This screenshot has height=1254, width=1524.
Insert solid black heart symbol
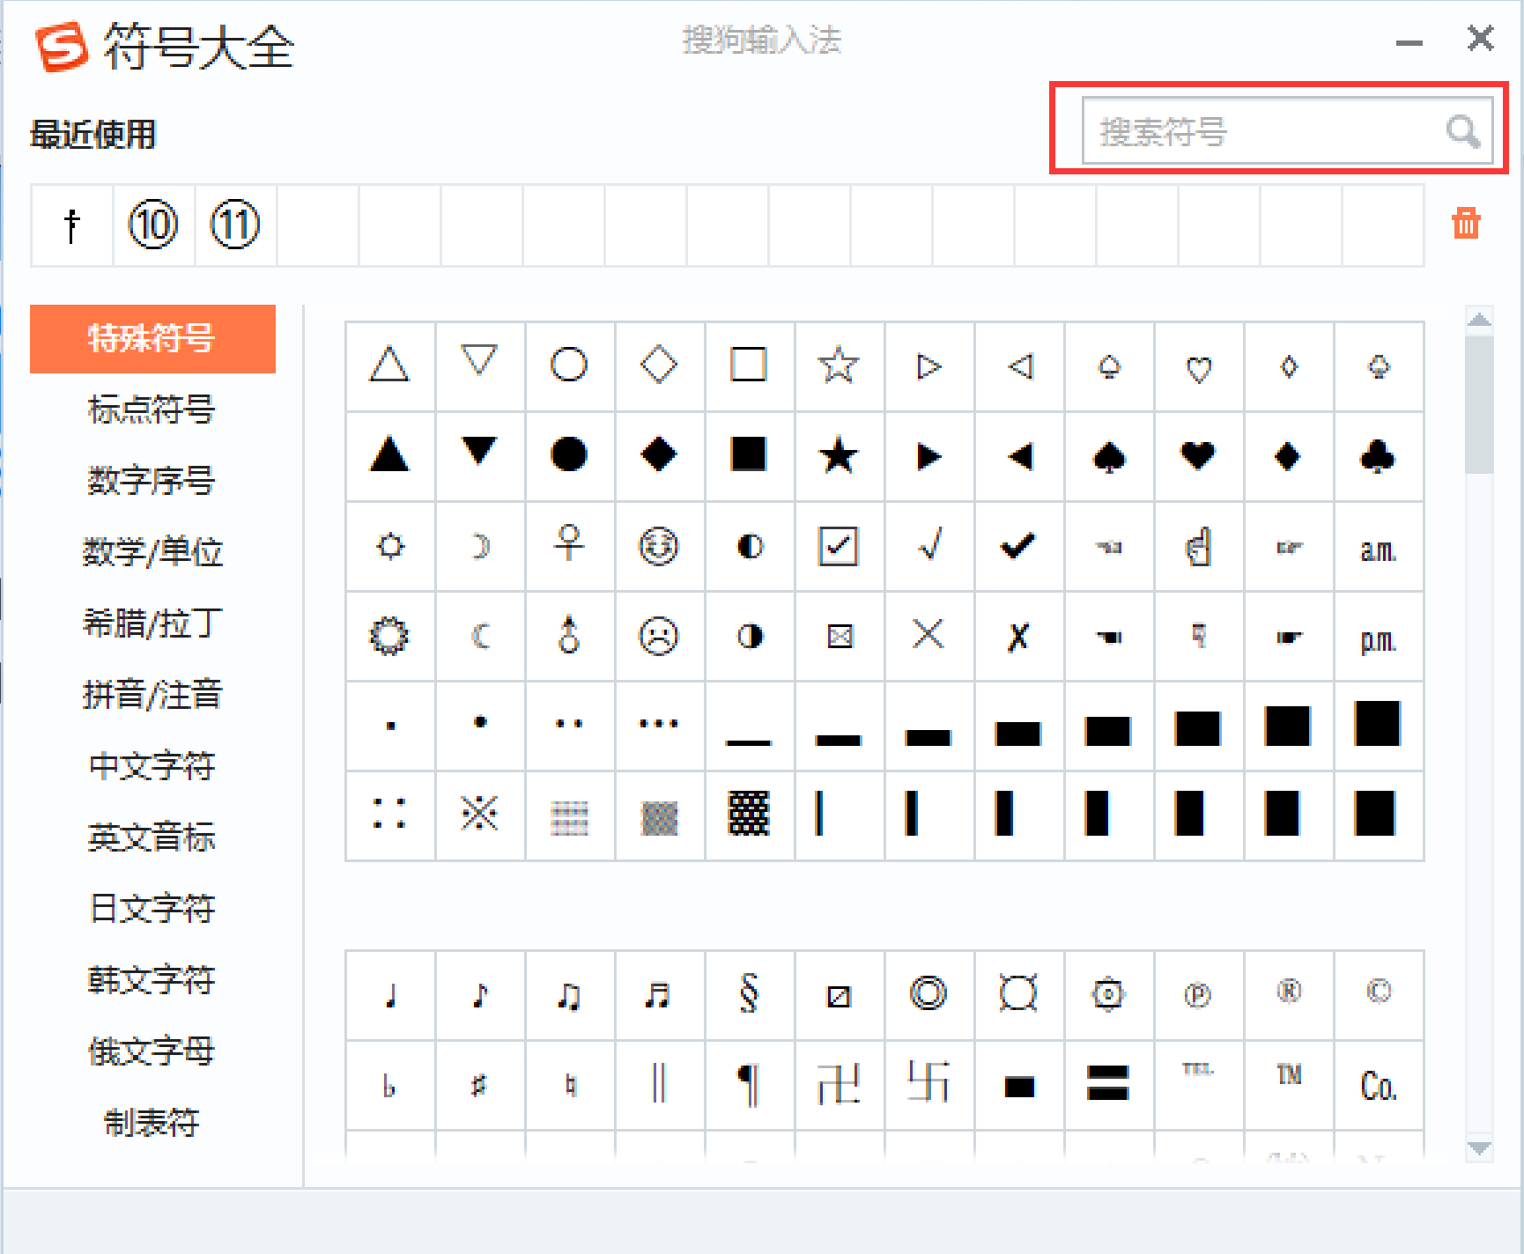pos(1199,456)
